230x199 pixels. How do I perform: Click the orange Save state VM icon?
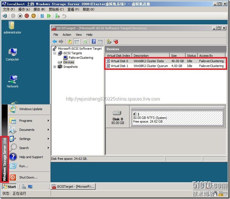coord(33,16)
